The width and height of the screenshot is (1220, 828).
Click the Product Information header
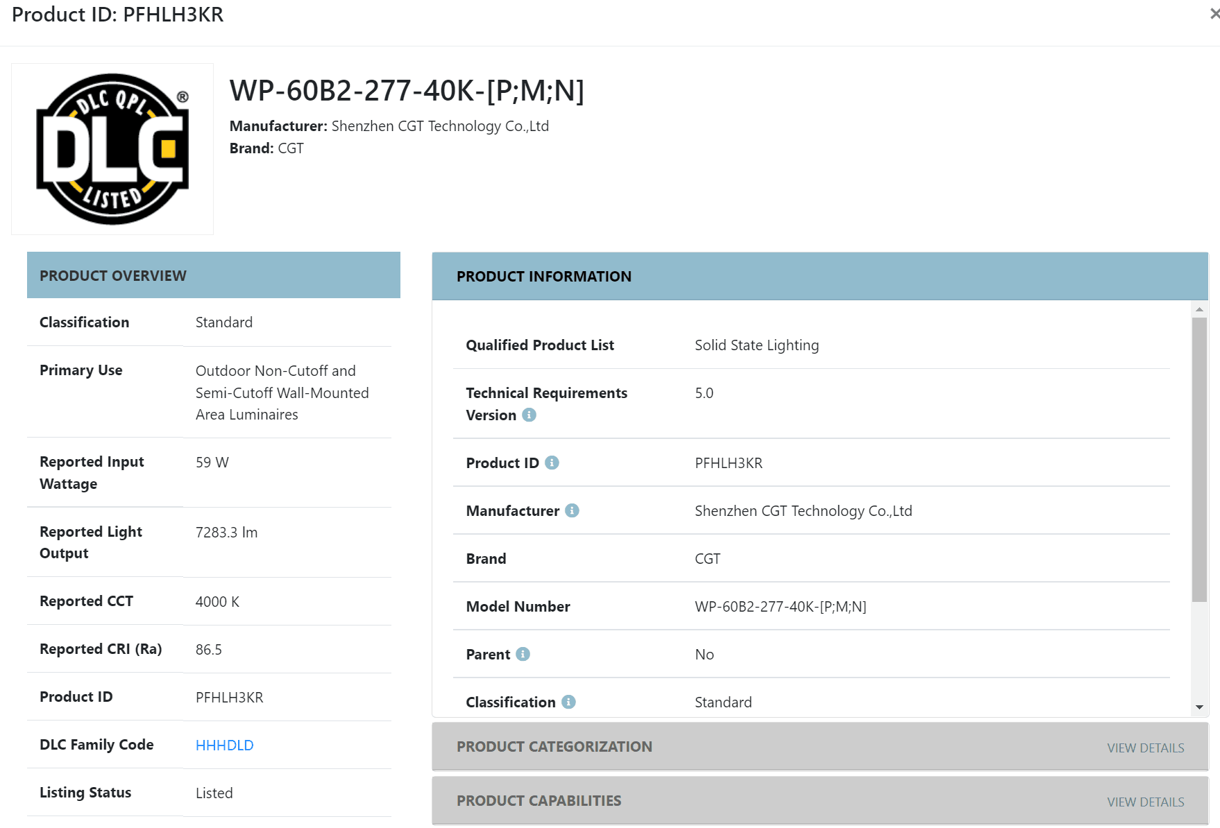click(820, 276)
